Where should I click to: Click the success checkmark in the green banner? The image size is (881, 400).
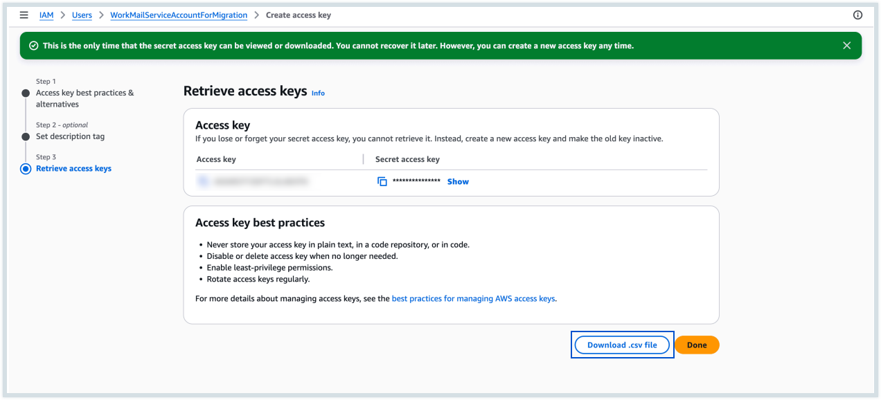pos(33,45)
